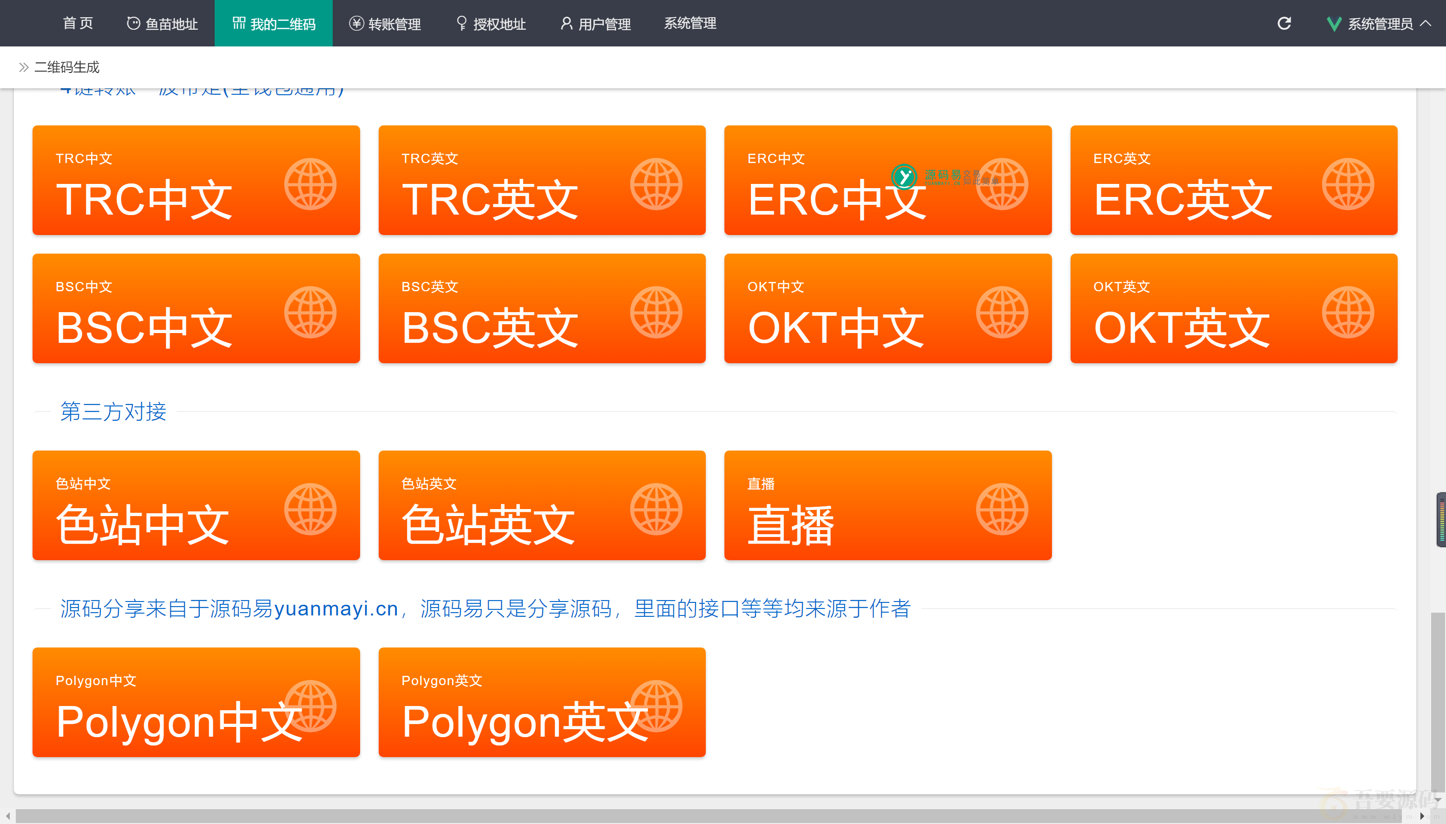
Task: Click the QR grid icon beside 我的二维码
Action: coord(239,23)
